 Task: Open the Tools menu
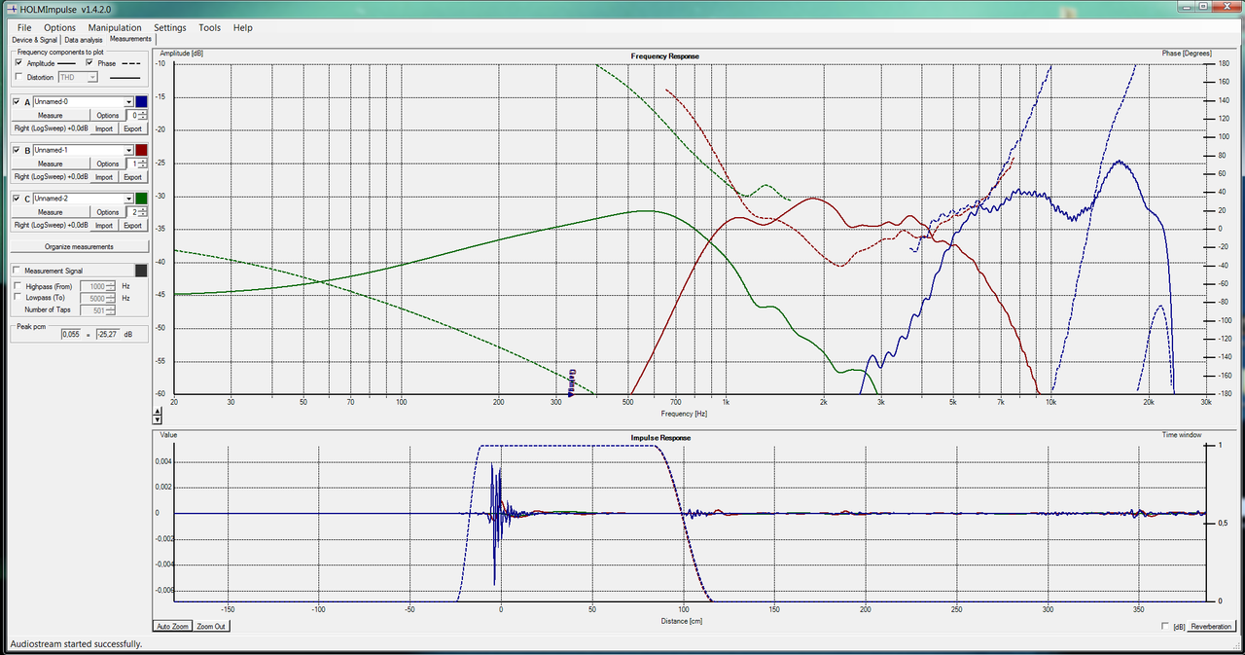click(209, 28)
